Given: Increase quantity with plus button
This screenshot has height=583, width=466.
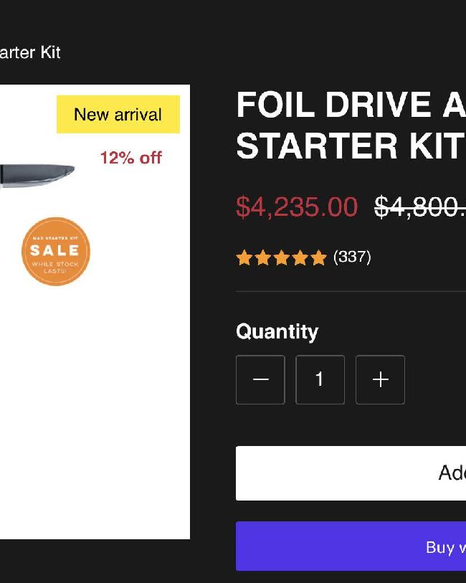Looking at the screenshot, I should [380, 379].
